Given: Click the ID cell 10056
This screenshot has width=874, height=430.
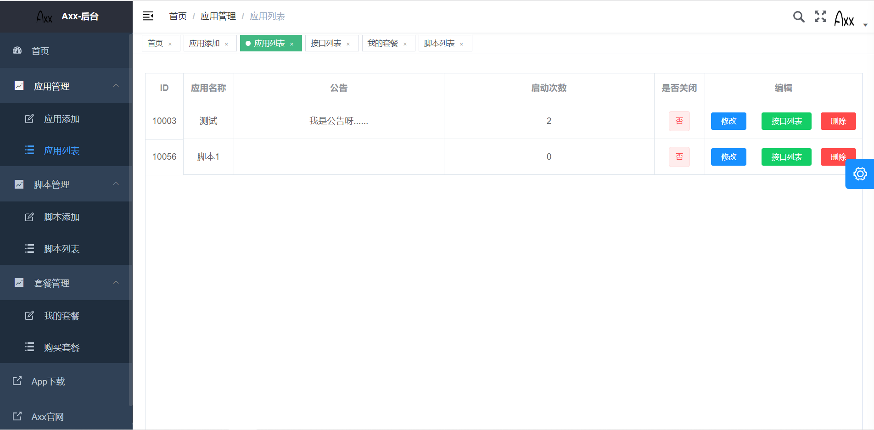Looking at the screenshot, I should [164, 156].
